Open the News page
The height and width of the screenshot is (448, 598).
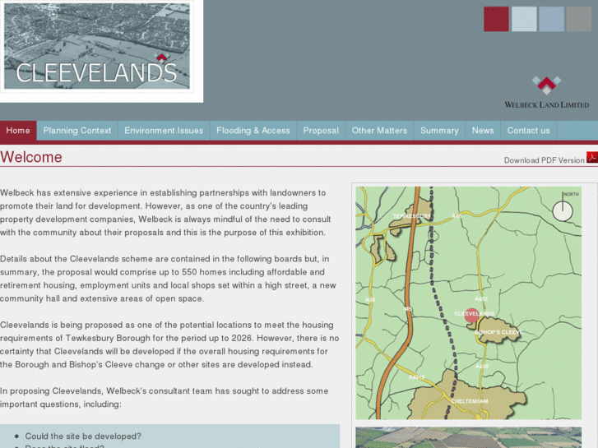(483, 131)
